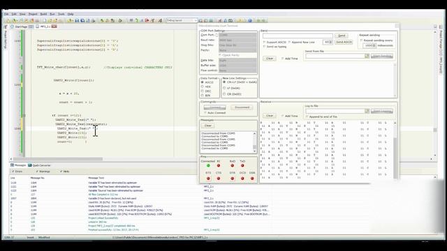This screenshot has height=251, width=447.
Task: Toggle Auto Connect checkbox
Action: 205,113
